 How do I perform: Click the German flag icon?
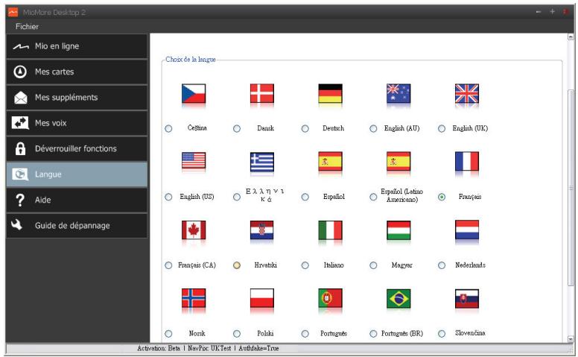pos(330,94)
